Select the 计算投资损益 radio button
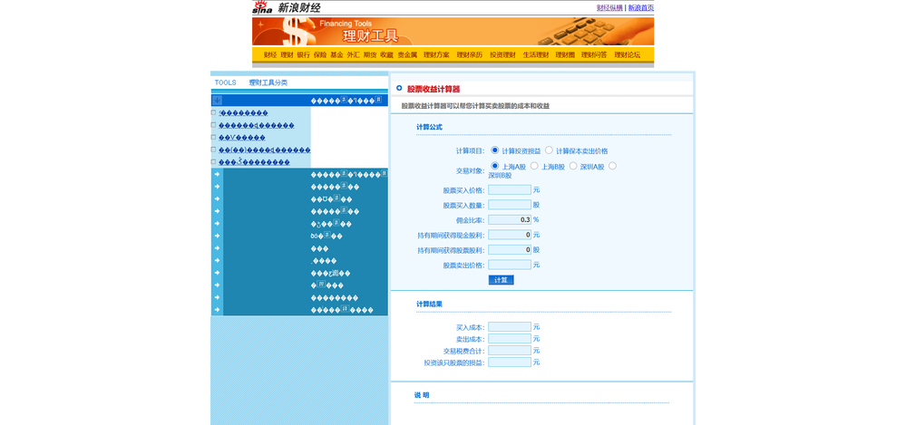The image size is (906, 425). 494,150
